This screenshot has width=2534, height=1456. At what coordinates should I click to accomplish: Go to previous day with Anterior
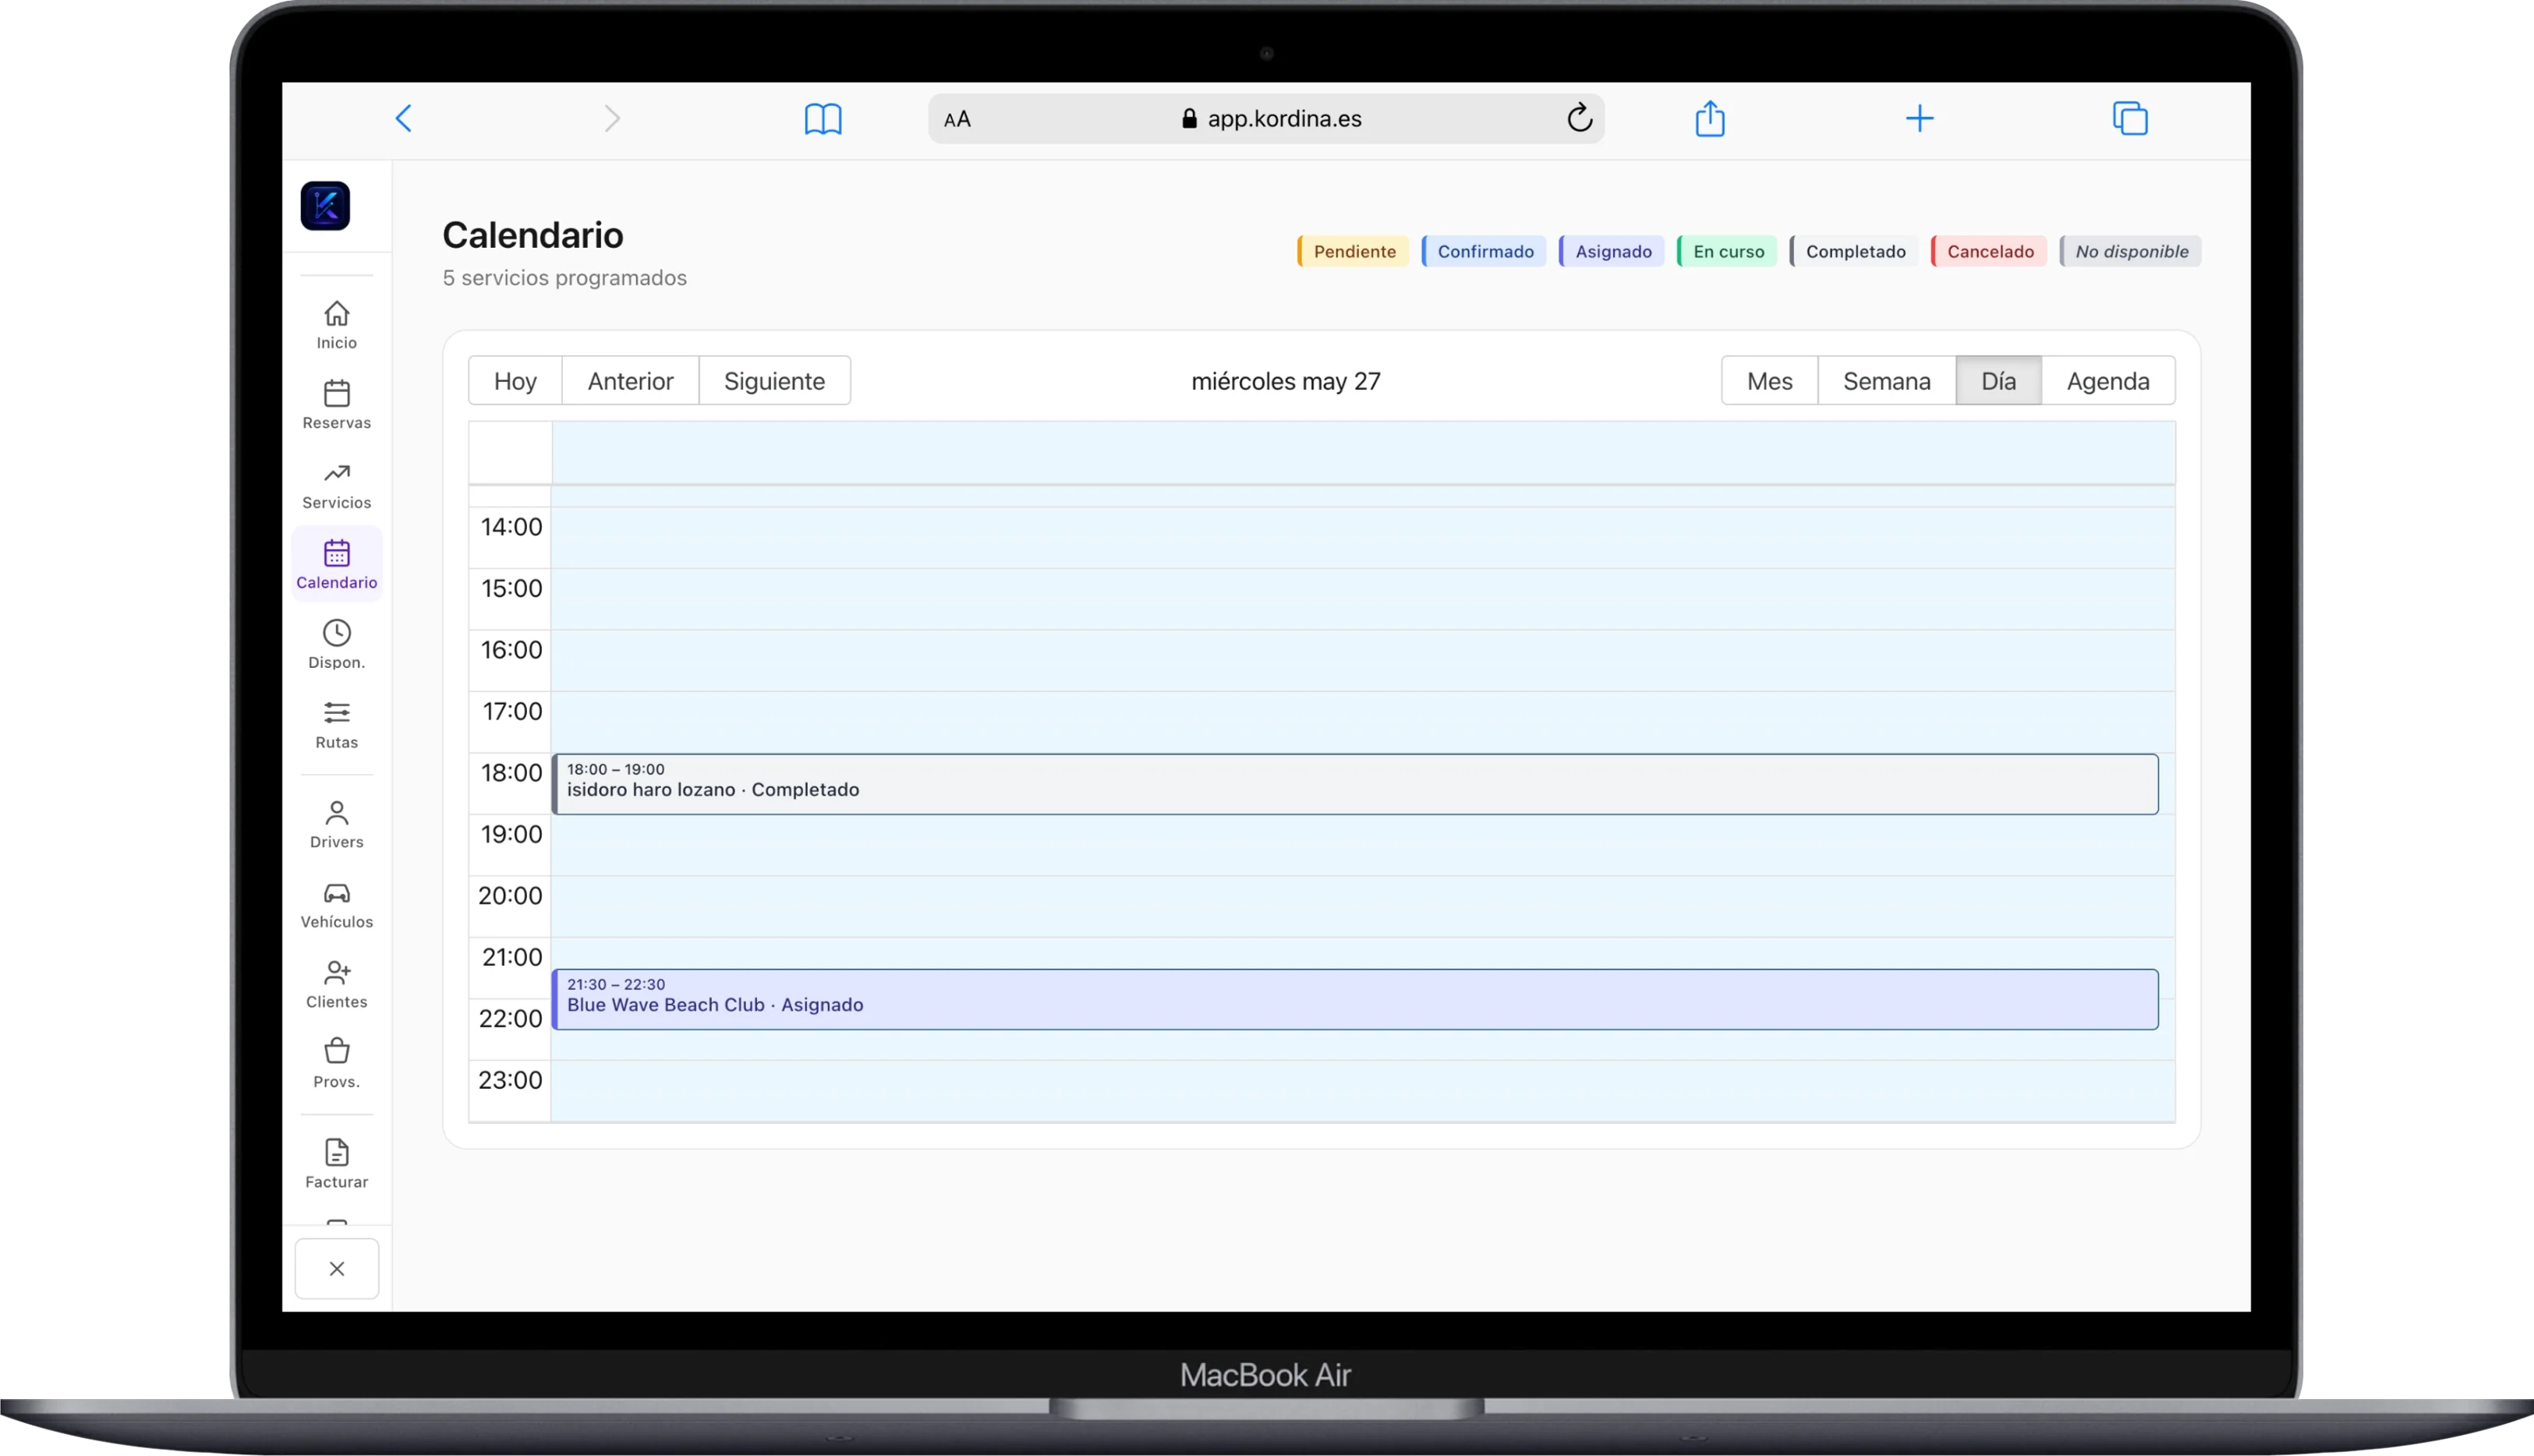coord(630,381)
